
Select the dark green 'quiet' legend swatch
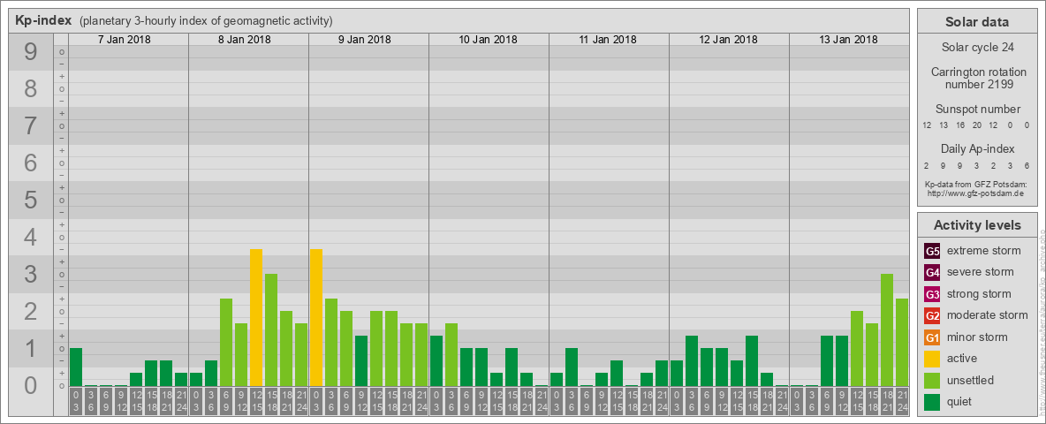(x=932, y=402)
